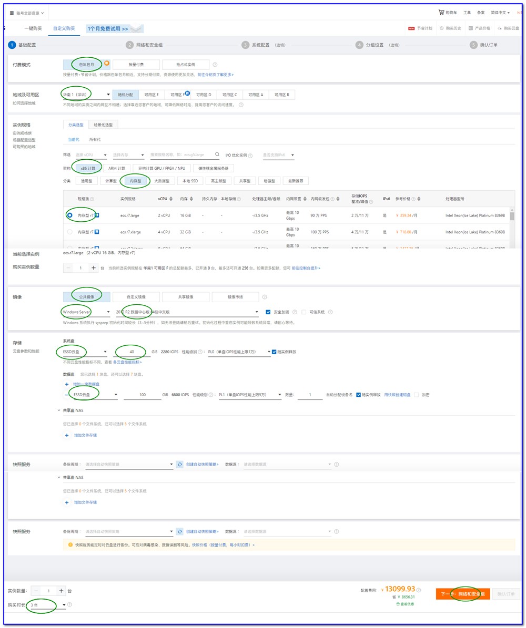Click the magnifier icon in spec search box
526x628 pixels.
(x=217, y=155)
